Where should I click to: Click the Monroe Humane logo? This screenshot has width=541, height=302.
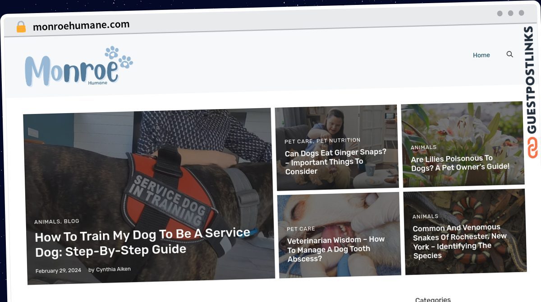[79, 66]
